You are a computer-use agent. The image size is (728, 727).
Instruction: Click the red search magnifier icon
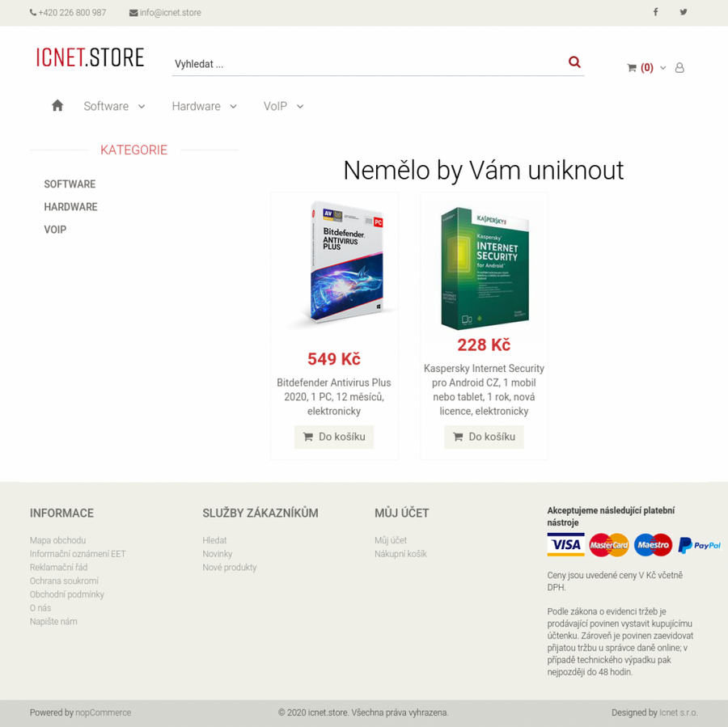coord(574,61)
